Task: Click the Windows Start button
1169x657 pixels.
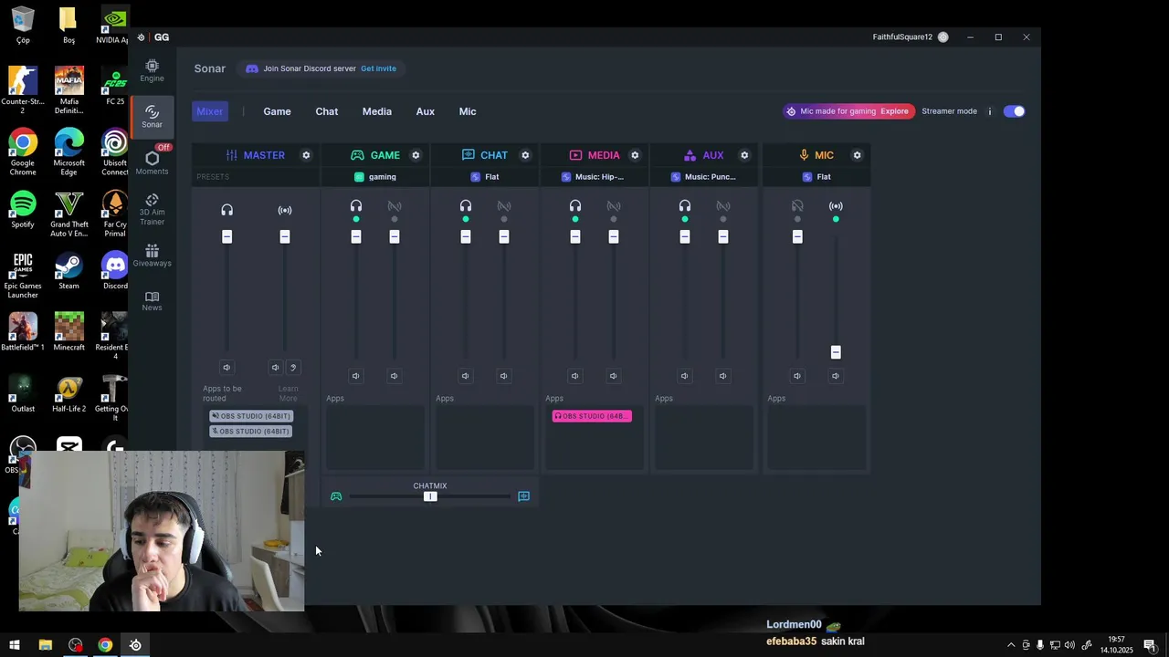Action: (x=15, y=645)
